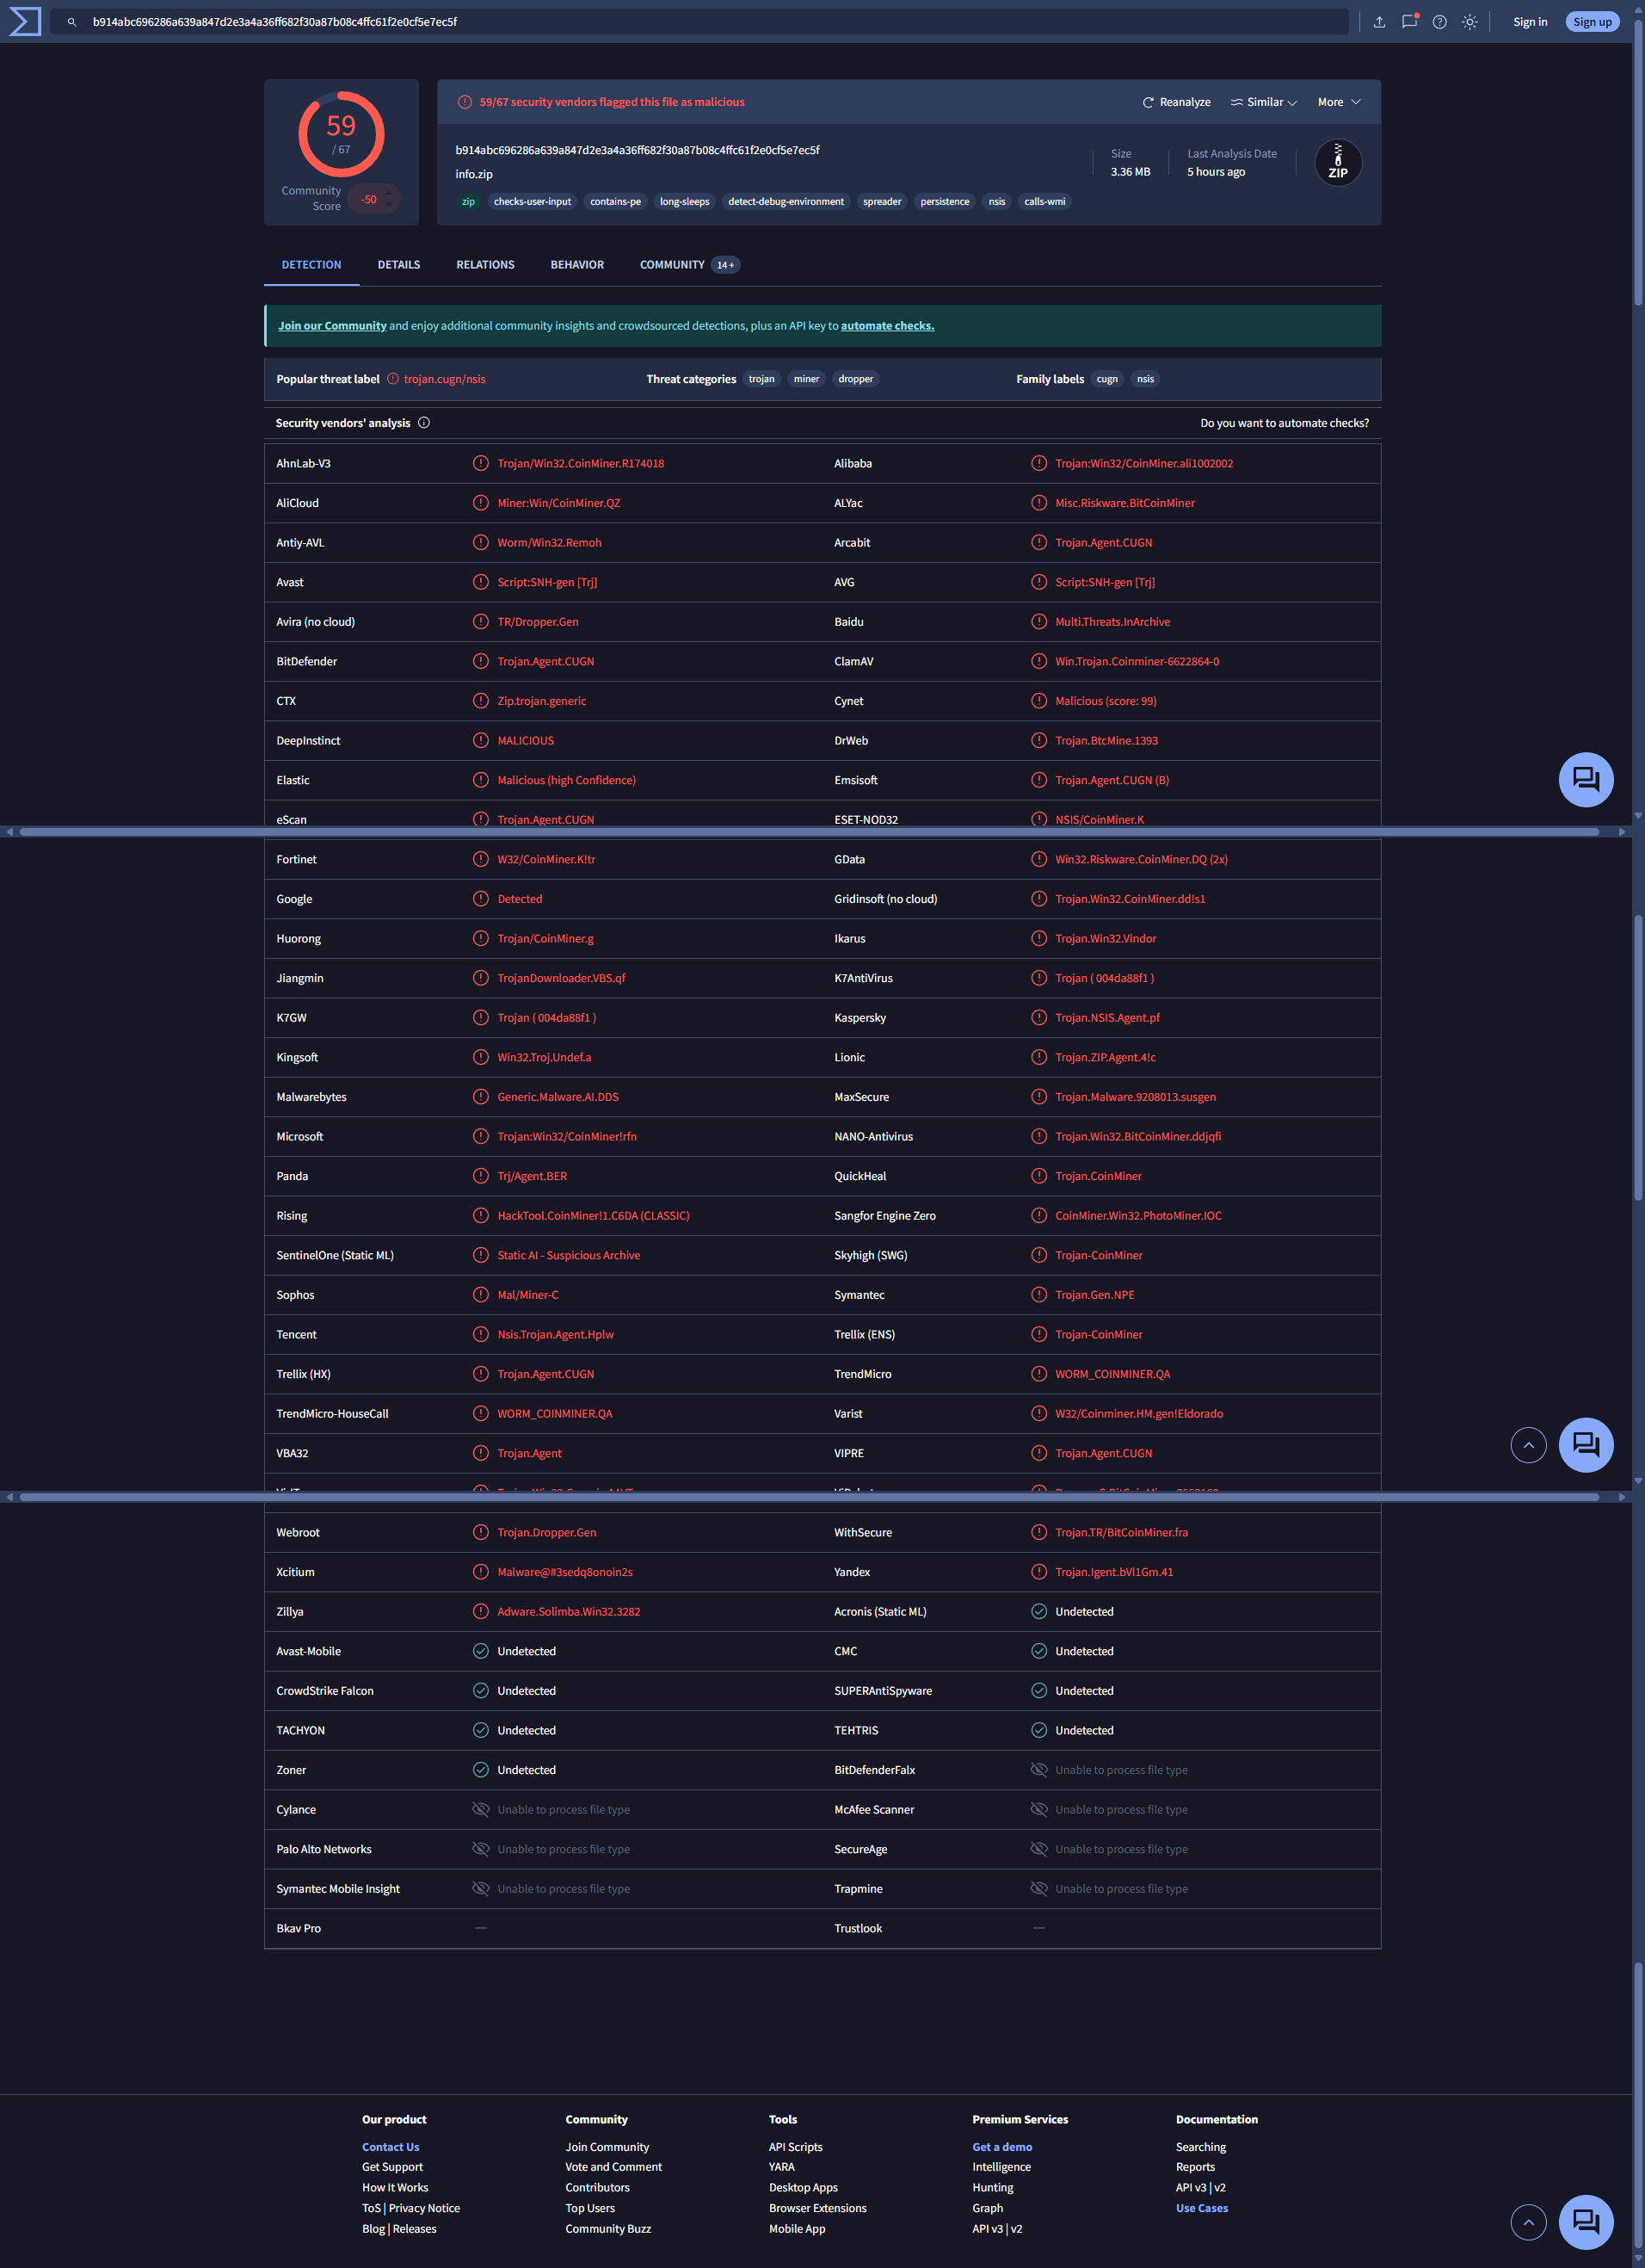1645x2268 pixels.
Task: Open the help question mark icon
Action: 1439,22
